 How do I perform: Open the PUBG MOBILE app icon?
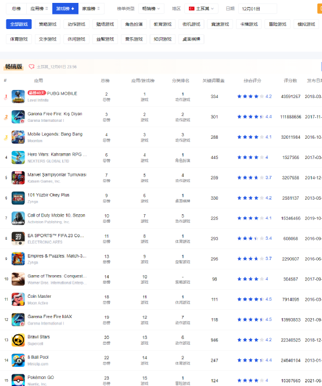click(x=18, y=96)
